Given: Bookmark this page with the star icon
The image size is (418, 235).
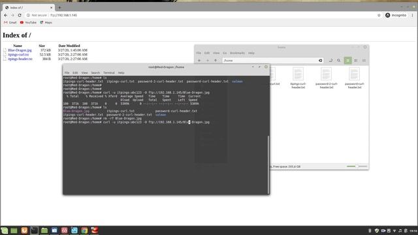Looking at the screenshot, I should 379,15.
